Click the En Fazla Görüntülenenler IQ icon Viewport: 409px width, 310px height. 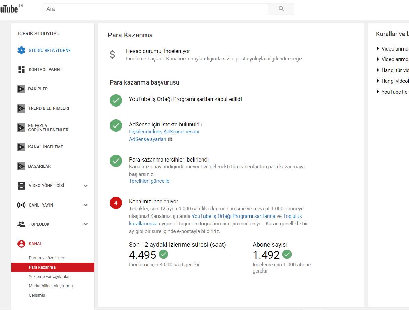coord(21,128)
